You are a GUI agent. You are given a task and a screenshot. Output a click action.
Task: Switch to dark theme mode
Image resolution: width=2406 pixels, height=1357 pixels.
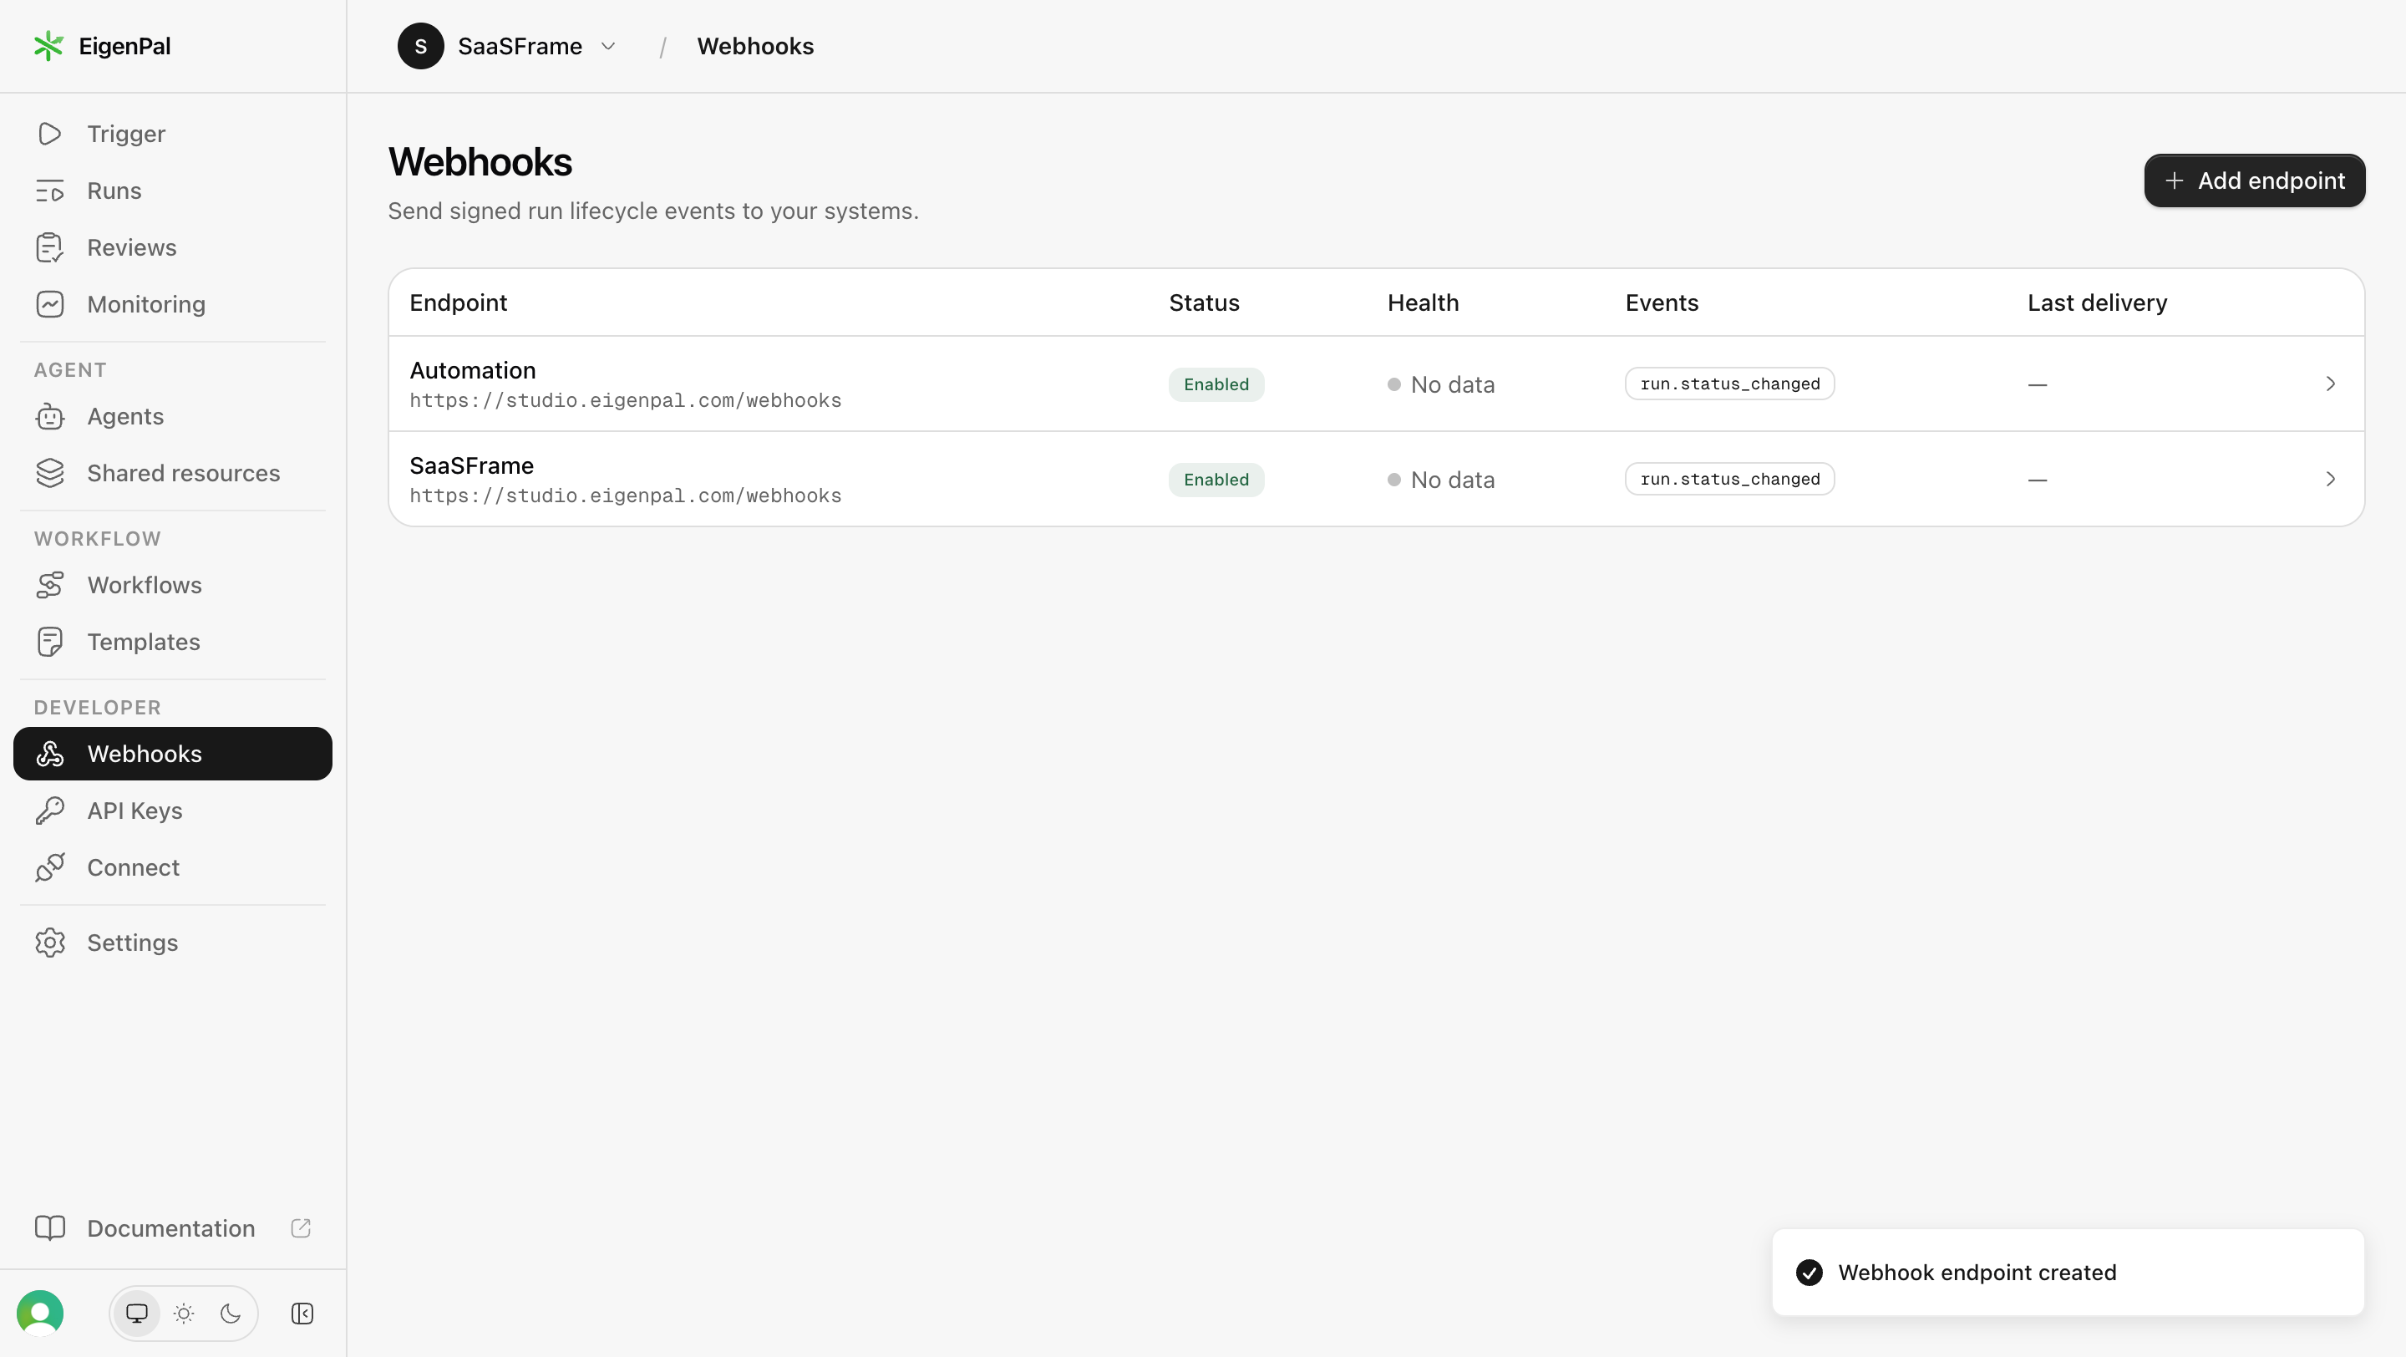click(x=231, y=1314)
